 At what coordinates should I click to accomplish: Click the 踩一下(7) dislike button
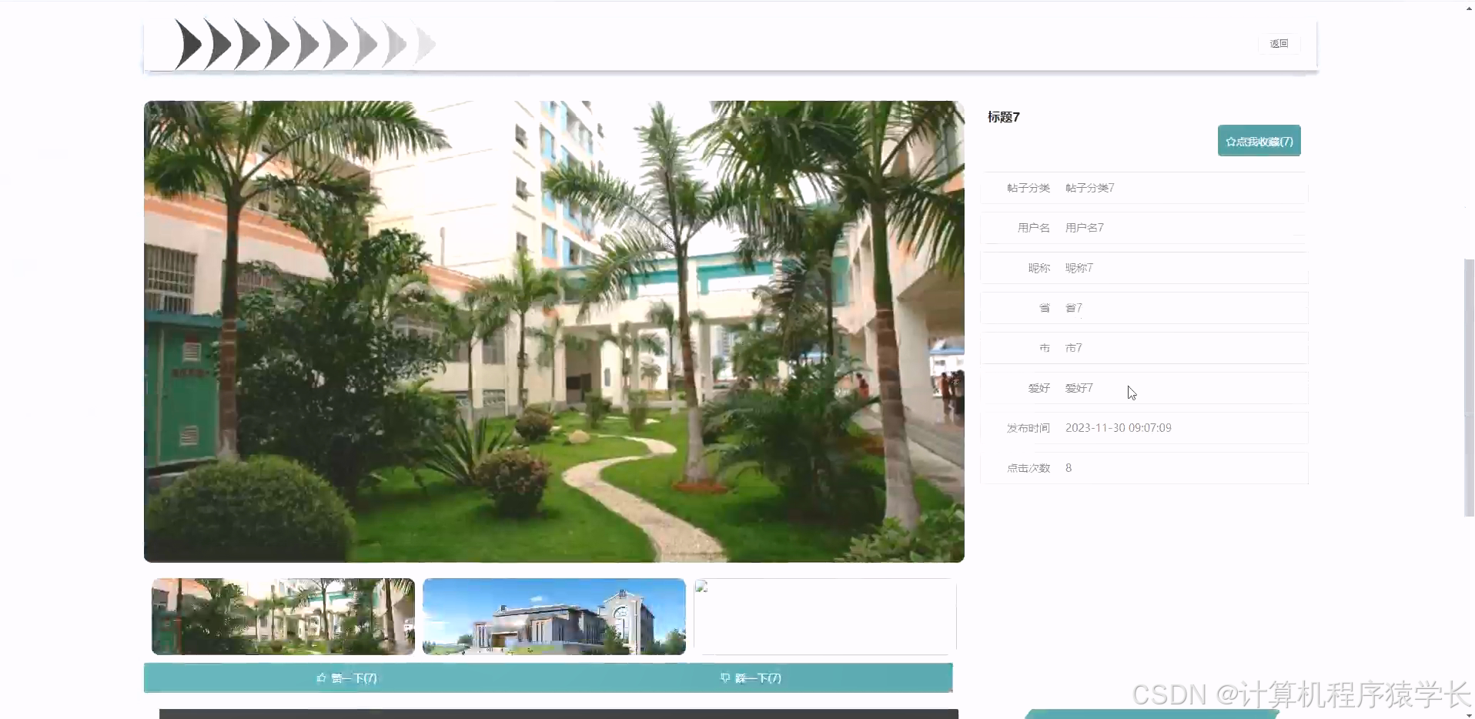751,678
